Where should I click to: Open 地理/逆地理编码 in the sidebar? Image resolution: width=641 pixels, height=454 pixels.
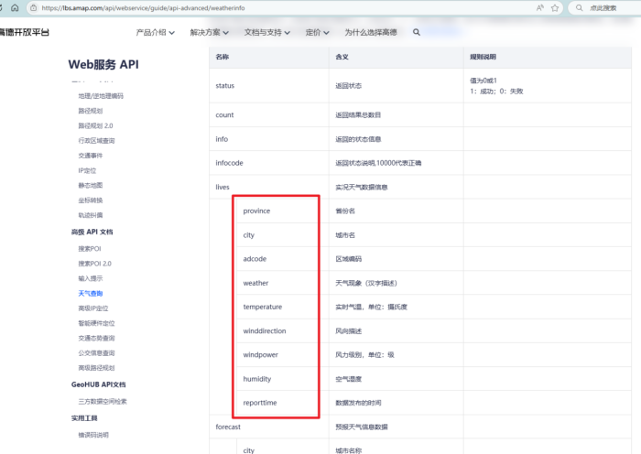[x=101, y=95]
